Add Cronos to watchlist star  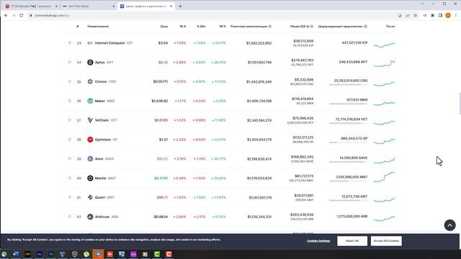[70, 81]
